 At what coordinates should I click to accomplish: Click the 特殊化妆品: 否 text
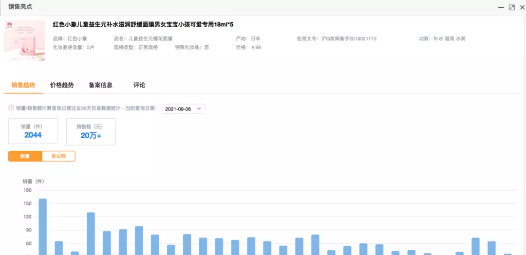click(192, 47)
